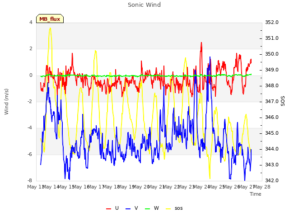Viewport: 289px width, 217px height.
Task: Click the 352.0 right axis value
Action: pos(272,22)
